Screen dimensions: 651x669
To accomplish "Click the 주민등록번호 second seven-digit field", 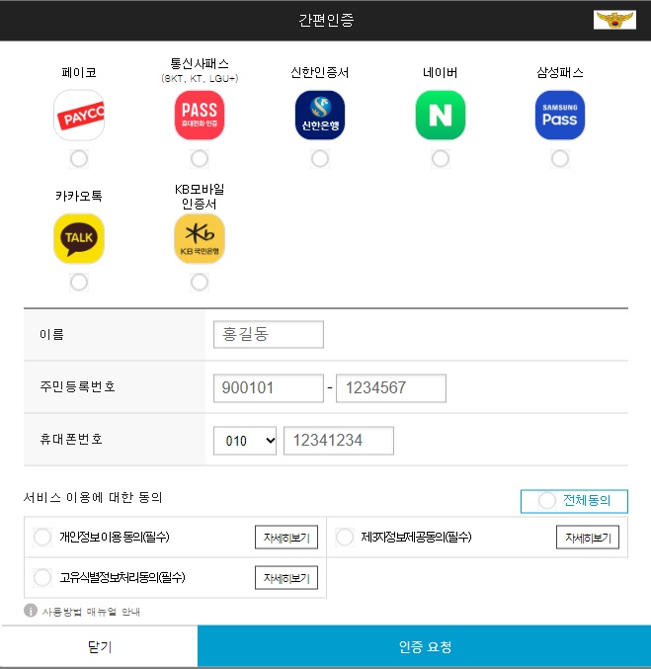I will pyautogui.click(x=391, y=387).
